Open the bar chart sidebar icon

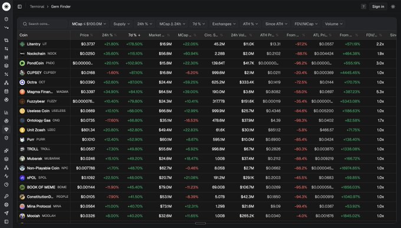tap(6, 112)
